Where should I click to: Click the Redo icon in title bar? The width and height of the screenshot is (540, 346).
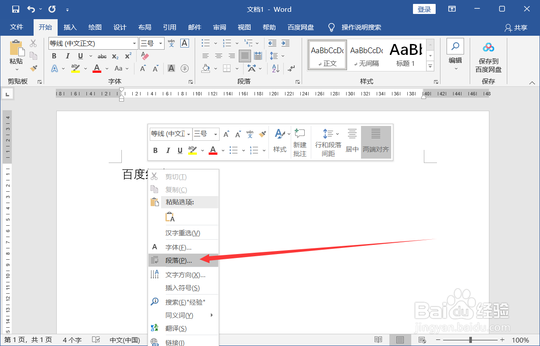point(52,9)
